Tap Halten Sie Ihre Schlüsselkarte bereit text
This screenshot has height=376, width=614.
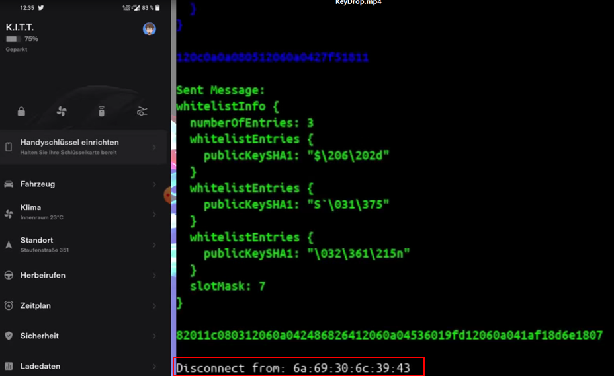click(x=69, y=153)
